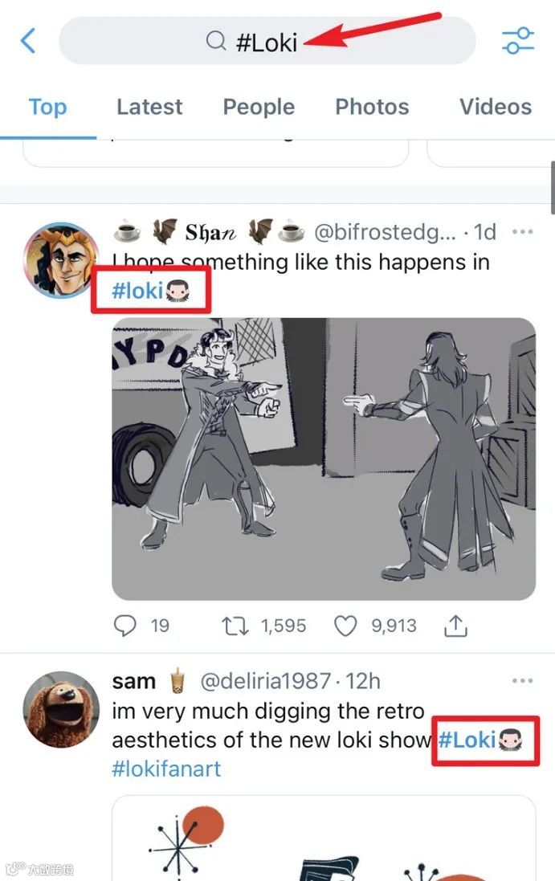Switch to the Latest tab

click(149, 106)
